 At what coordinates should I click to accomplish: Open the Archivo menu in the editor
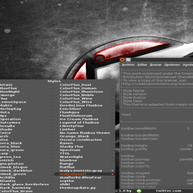tap(128, 65)
